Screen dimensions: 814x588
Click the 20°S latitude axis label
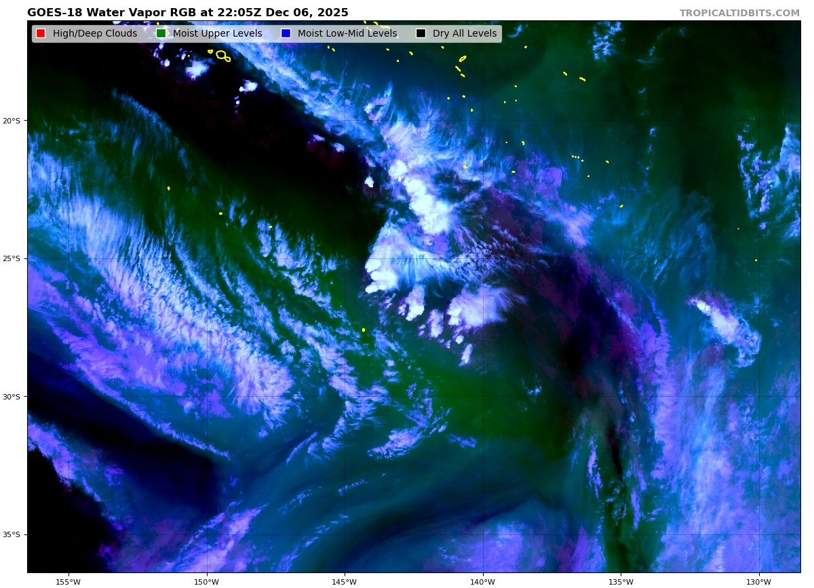(x=12, y=121)
